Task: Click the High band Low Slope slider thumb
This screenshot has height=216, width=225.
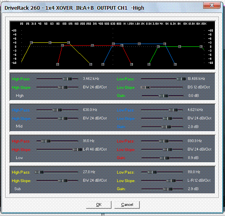Action: coord(145,87)
